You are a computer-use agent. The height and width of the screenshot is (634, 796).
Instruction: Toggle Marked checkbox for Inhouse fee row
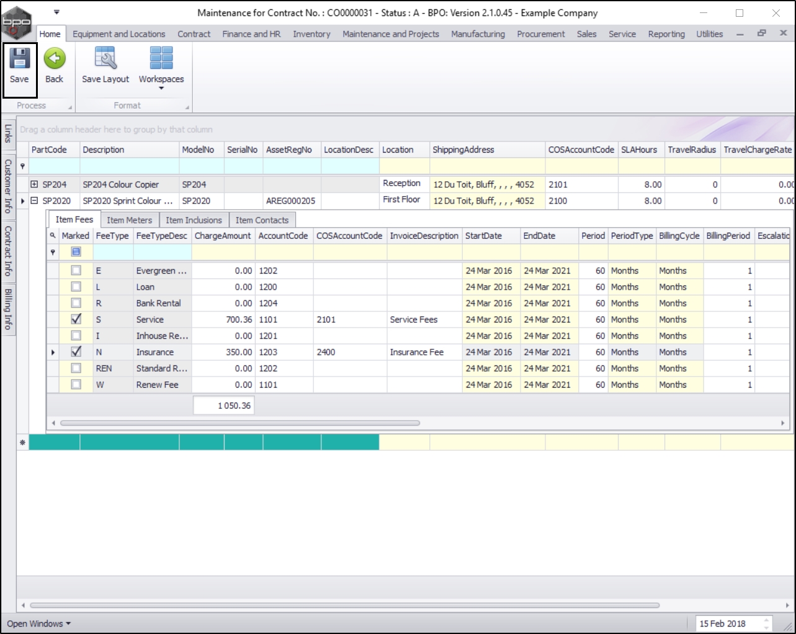pyautogui.click(x=76, y=336)
